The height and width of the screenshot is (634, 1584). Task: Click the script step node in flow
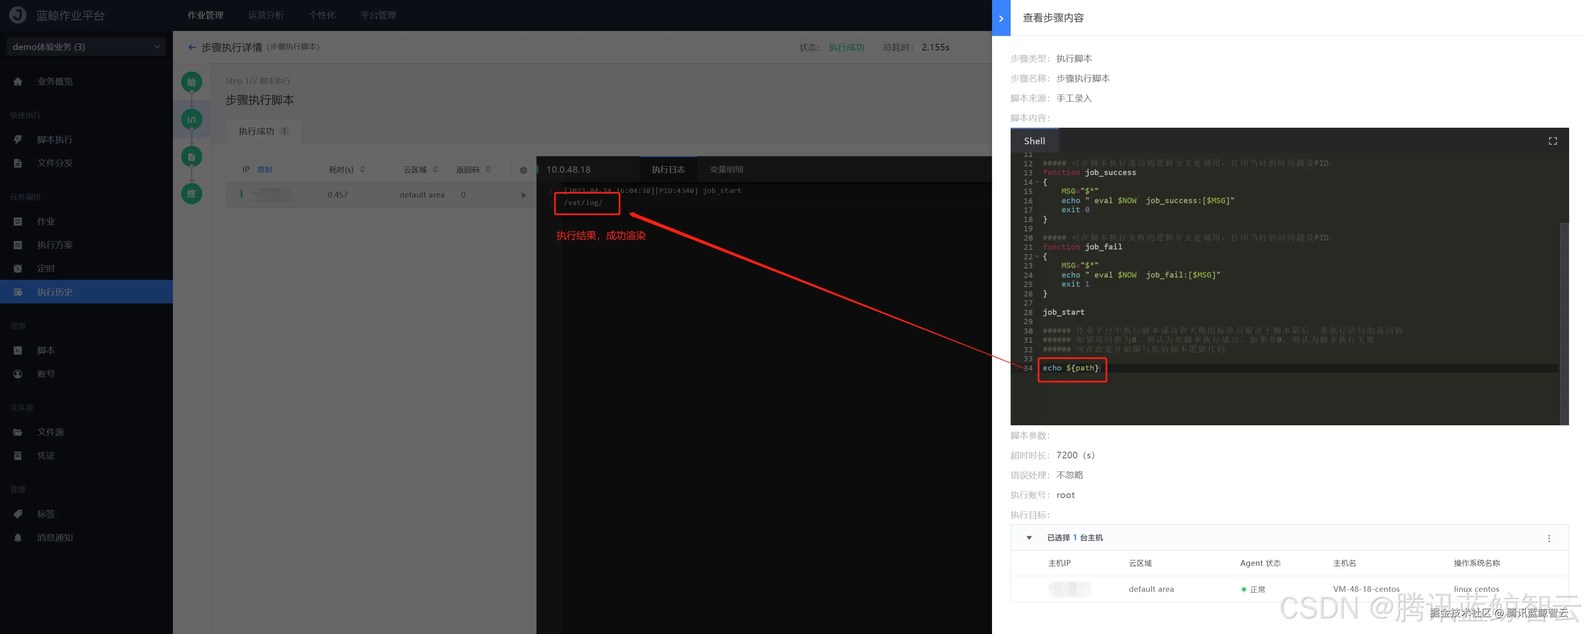coord(192,119)
